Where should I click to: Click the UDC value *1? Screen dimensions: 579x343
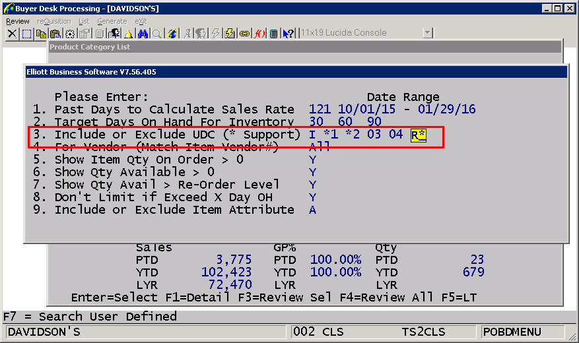coord(331,135)
